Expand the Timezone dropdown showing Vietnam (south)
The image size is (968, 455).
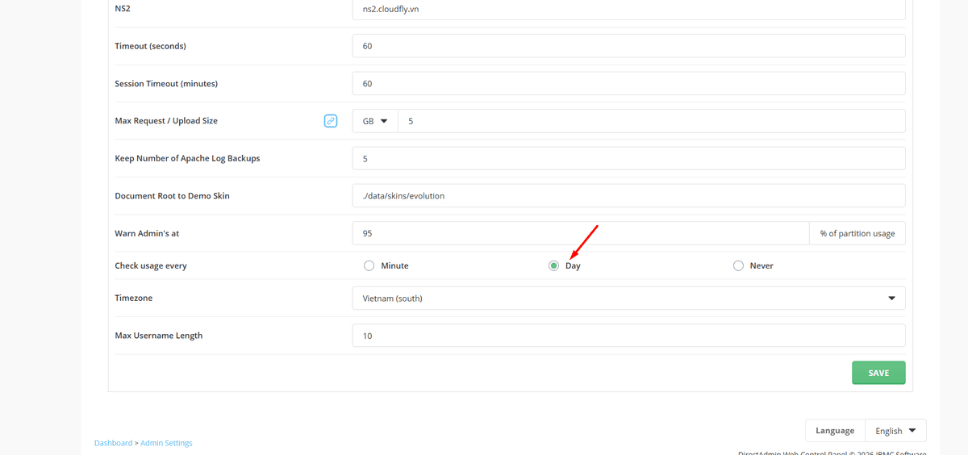point(628,298)
